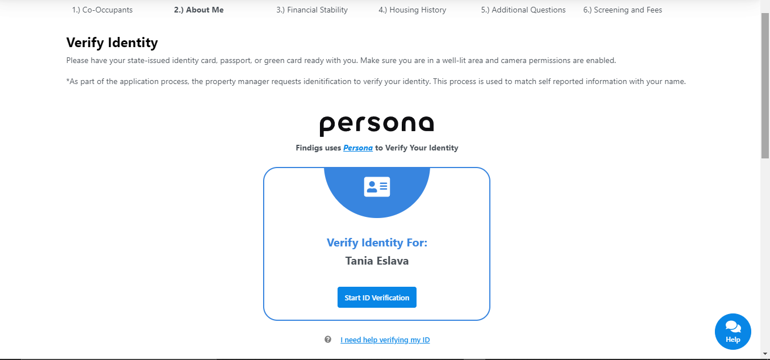
Task: Switch to Housing History step
Action: click(413, 10)
